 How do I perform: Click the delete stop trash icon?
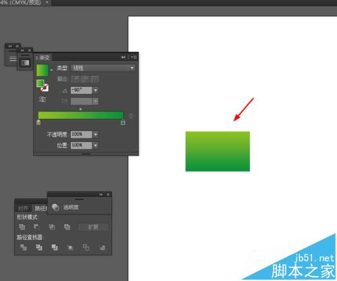tap(131, 116)
